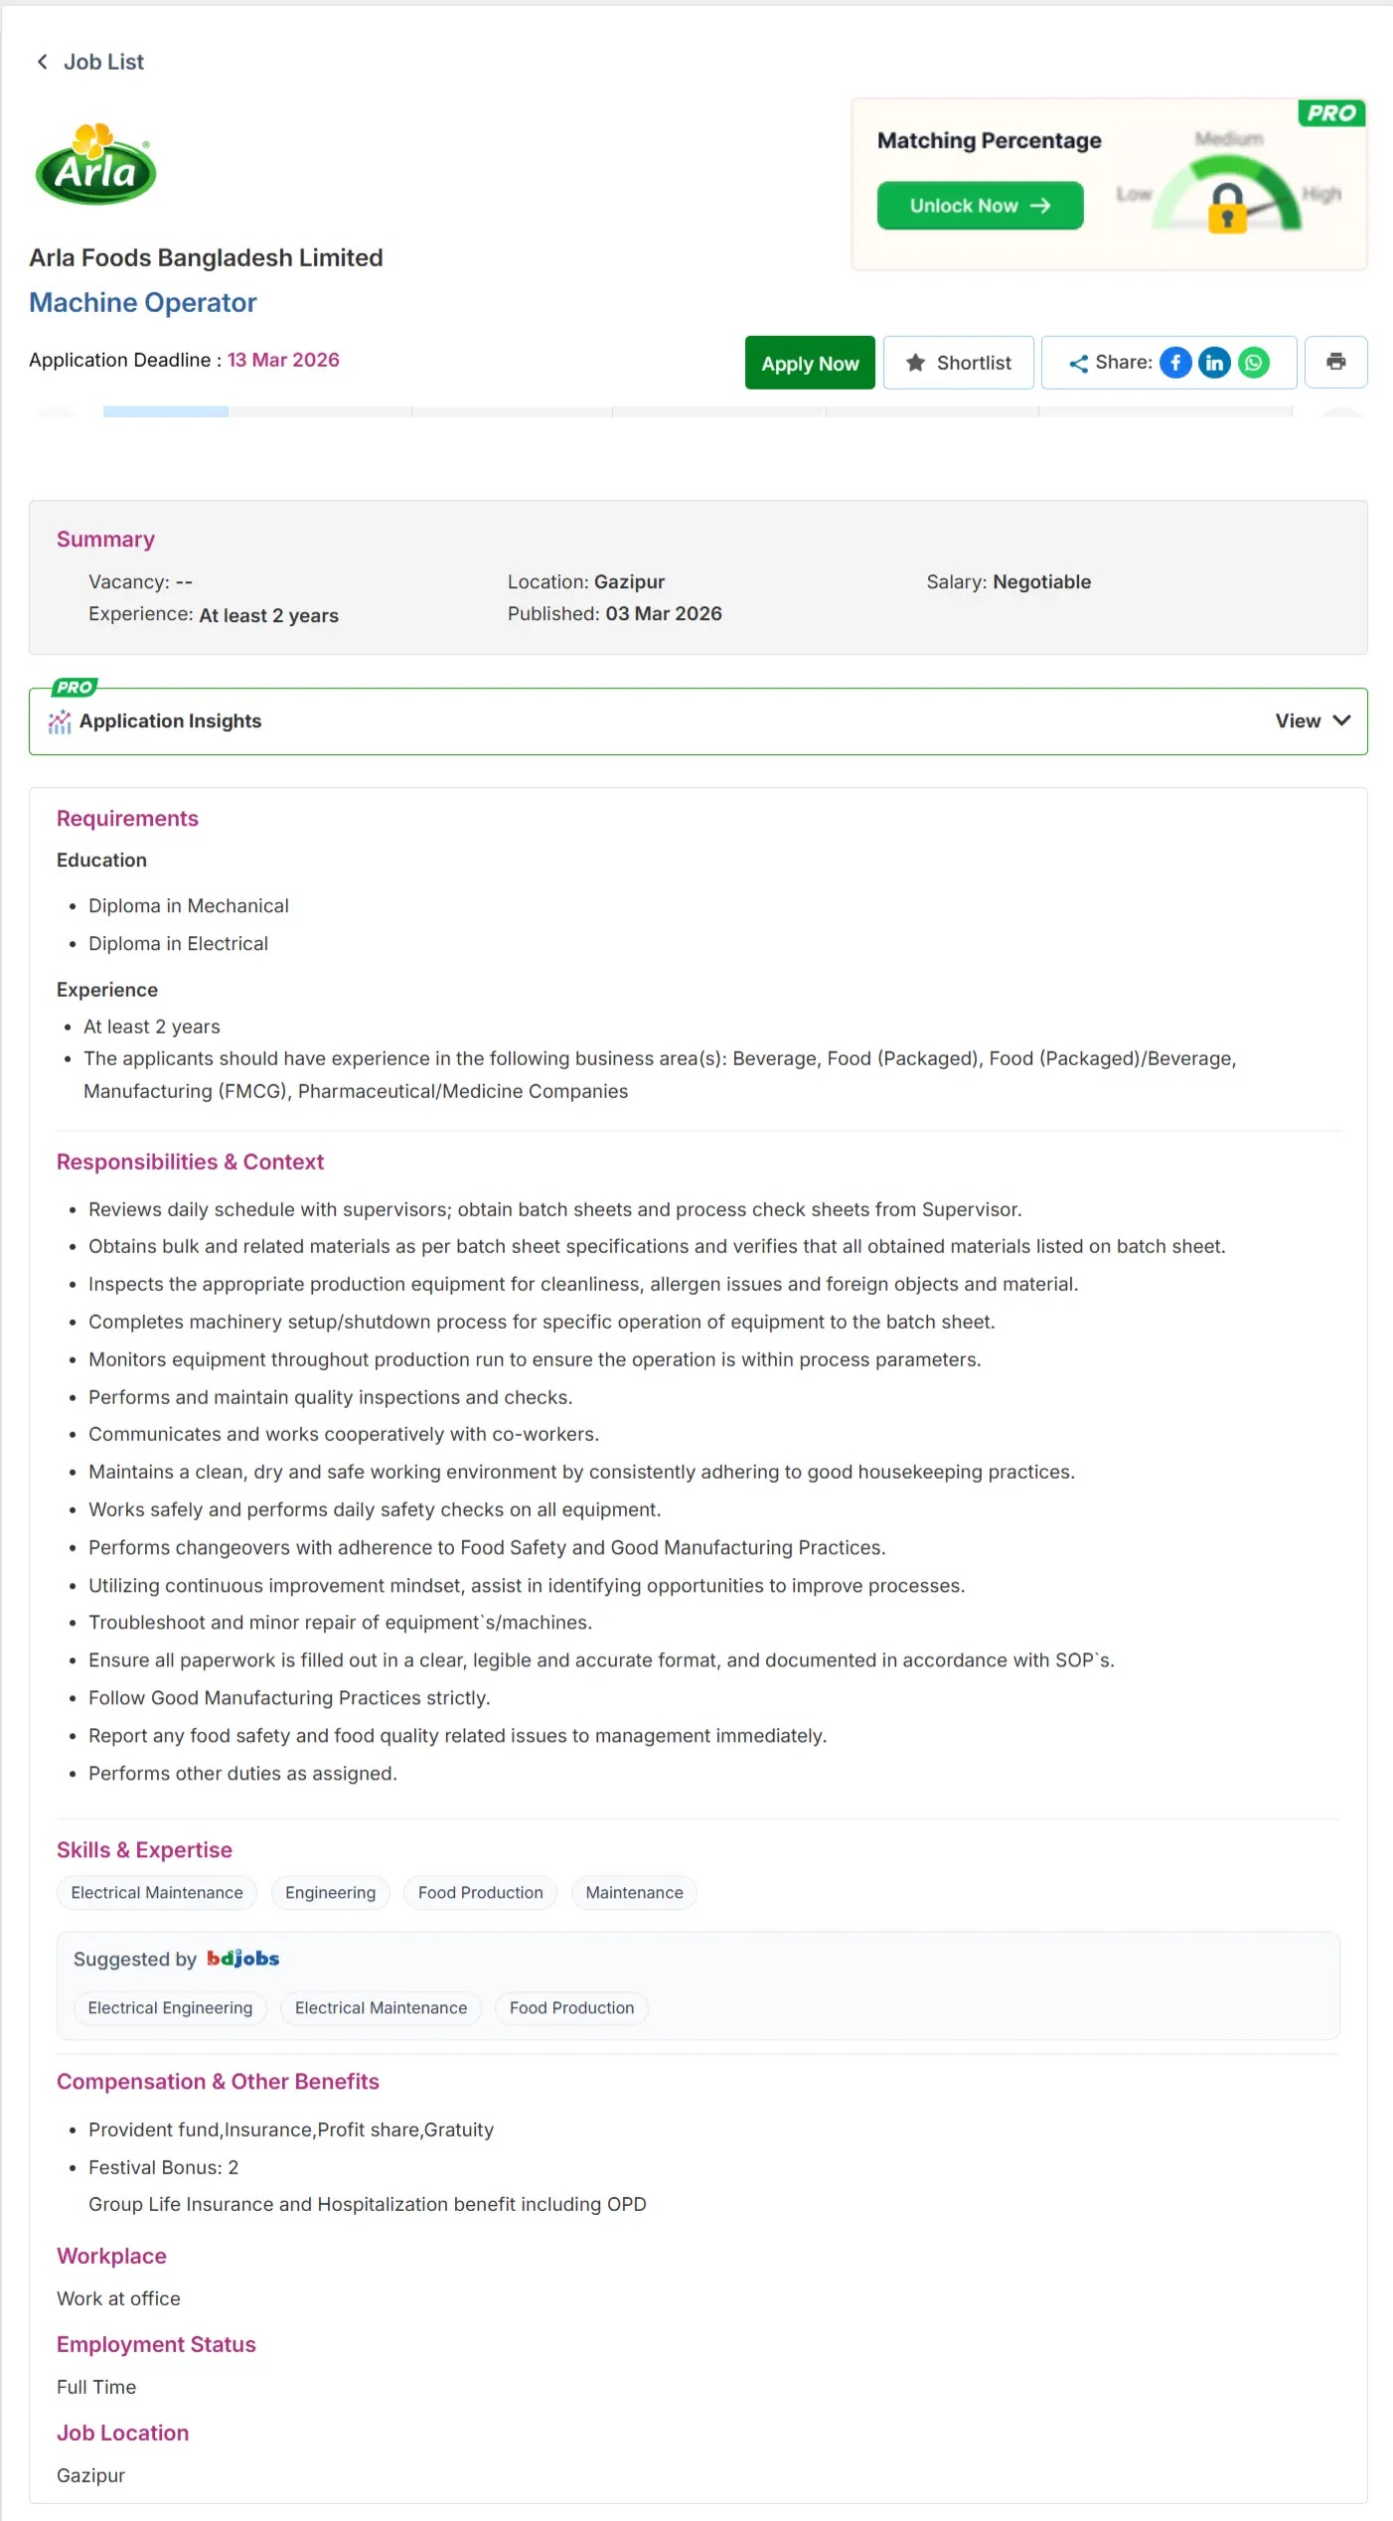Apply Now for Machine Operator
The height and width of the screenshot is (2521, 1393).
[x=810, y=363]
